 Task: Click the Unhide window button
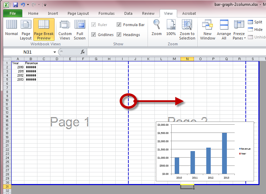pyautogui.click(x=256, y=37)
